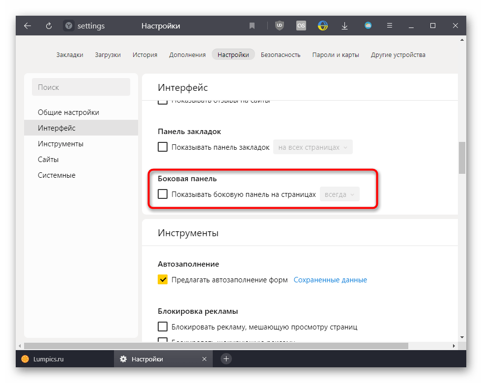Image resolution: width=482 pixels, height=383 pixels.
Task: Open a new tab with plus button
Action: click(226, 359)
